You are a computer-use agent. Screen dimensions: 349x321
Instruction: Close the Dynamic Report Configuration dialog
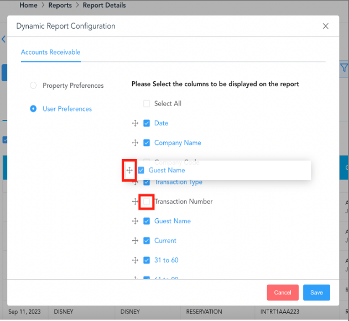coord(325,26)
